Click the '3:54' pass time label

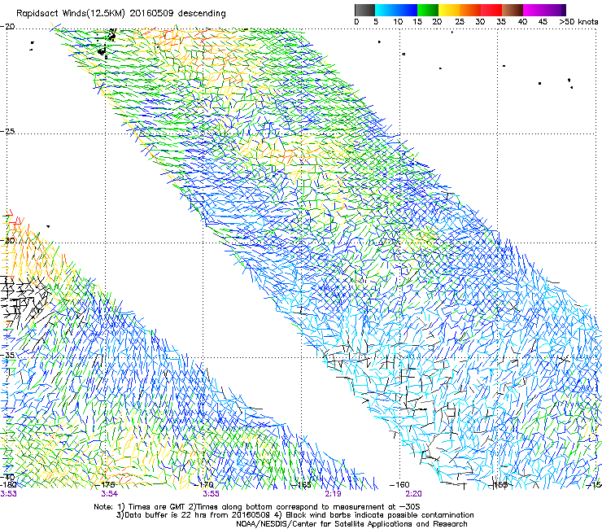[x=110, y=494]
